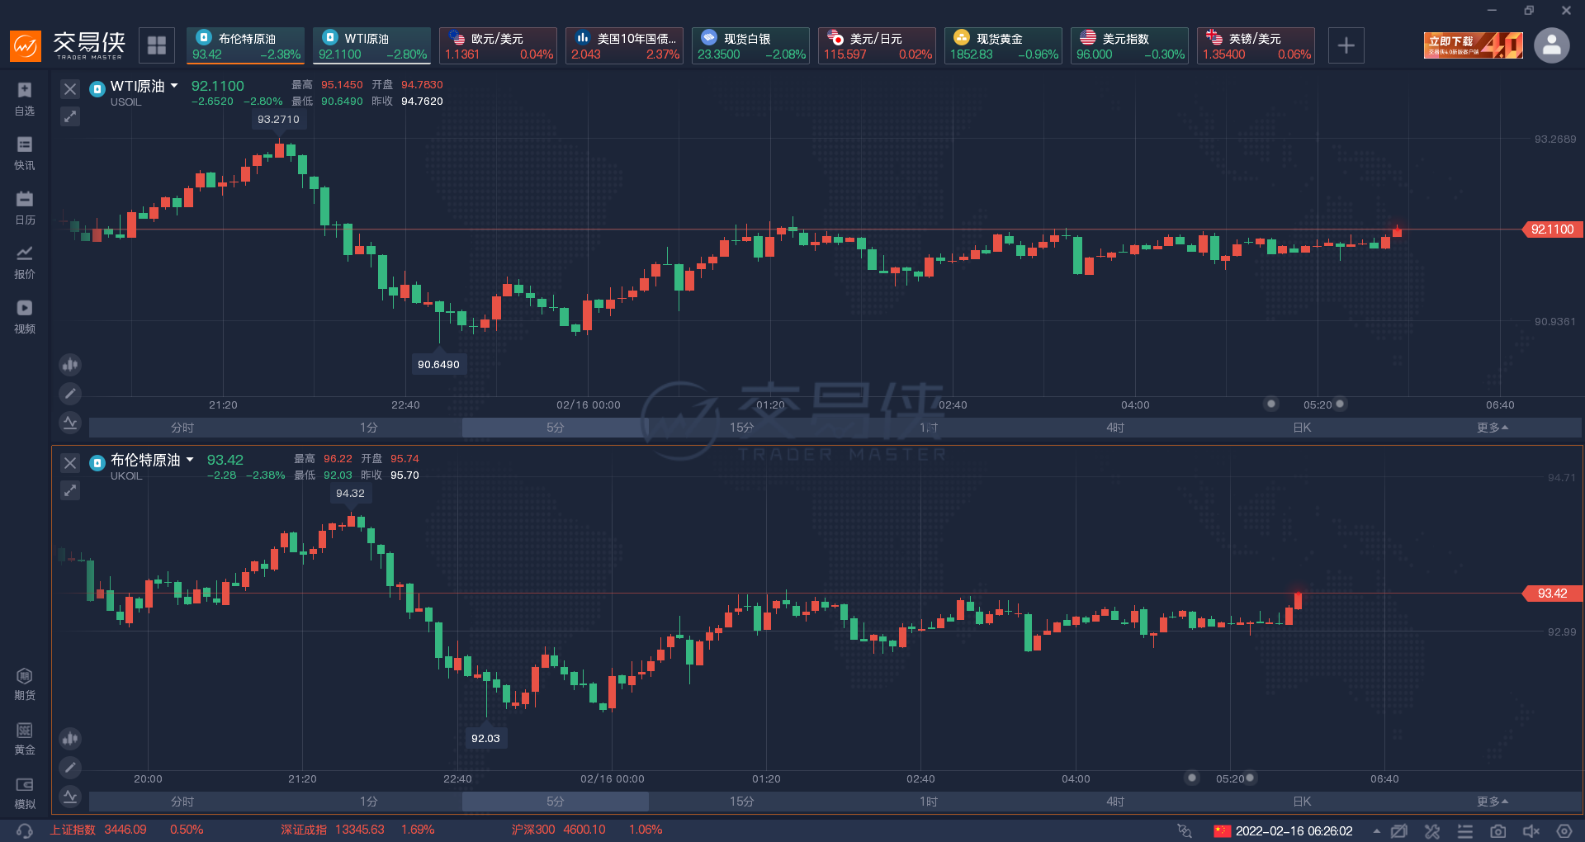The height and width of the screenshot is (842, 1585).
Task: Open the 日历 calendar sidebar icon
Action: [25, 207]
